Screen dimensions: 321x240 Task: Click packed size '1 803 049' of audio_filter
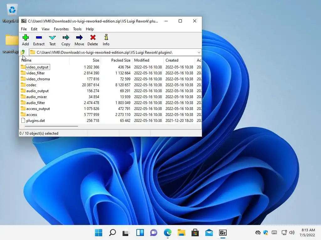[123, 102]
